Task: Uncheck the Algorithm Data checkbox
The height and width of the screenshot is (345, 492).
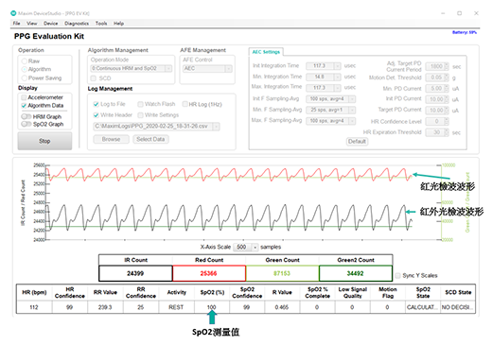Action: click(x=24, y=106)
